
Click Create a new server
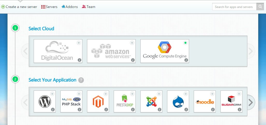point(19,7)
